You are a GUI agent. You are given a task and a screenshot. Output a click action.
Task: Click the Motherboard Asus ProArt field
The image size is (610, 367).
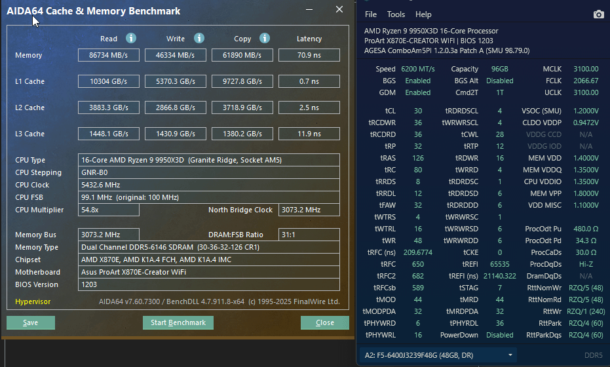point(209,272)
